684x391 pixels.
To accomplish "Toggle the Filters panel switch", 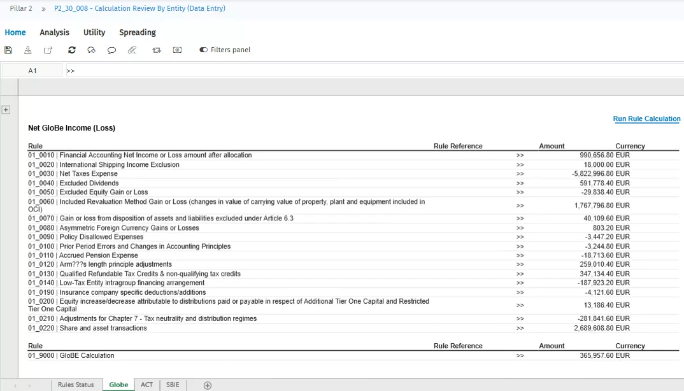I will tap(204, 50).
